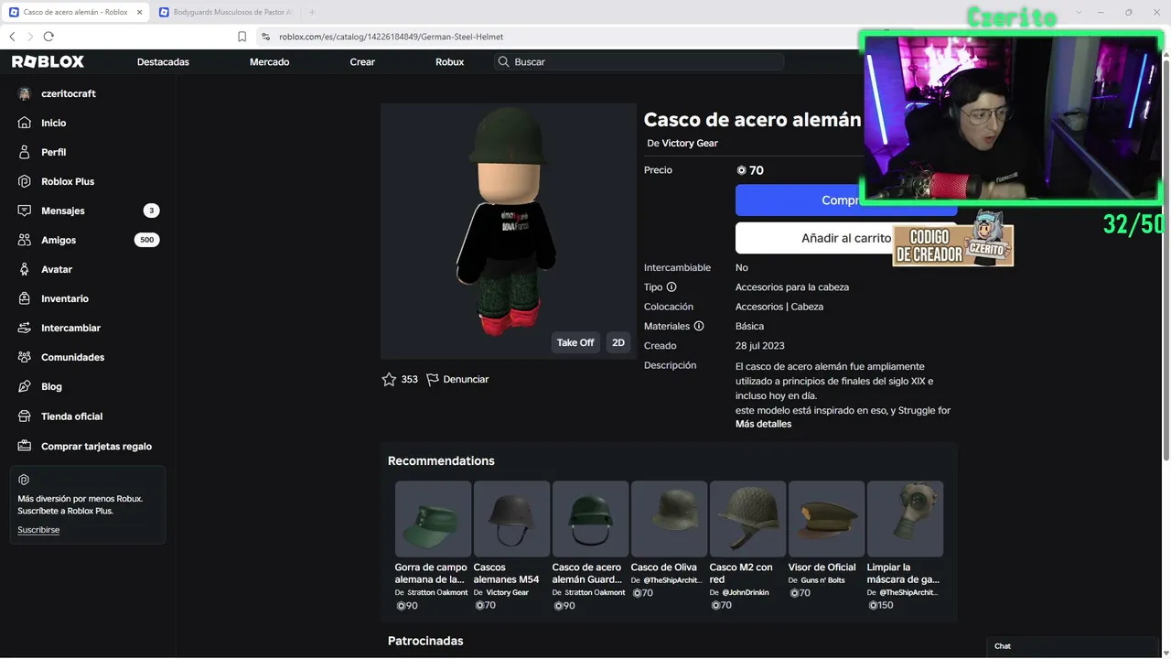Open the site information icon beside the URL
The width and height of the screenshot is (1171, 659).
coord(265,37)
